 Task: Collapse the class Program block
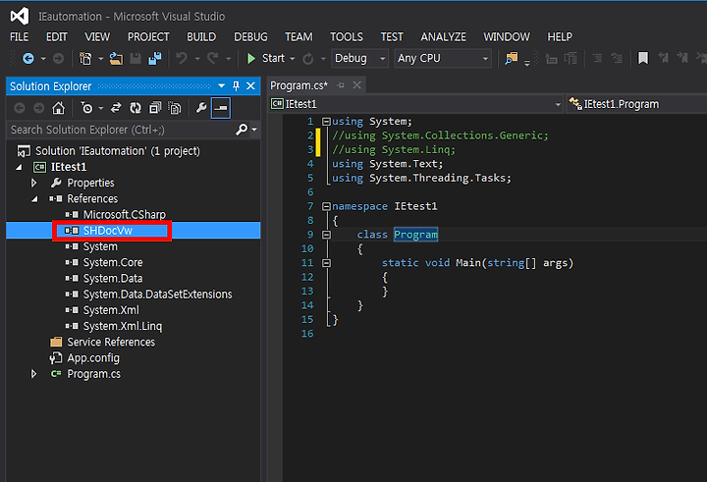point(326,235)
